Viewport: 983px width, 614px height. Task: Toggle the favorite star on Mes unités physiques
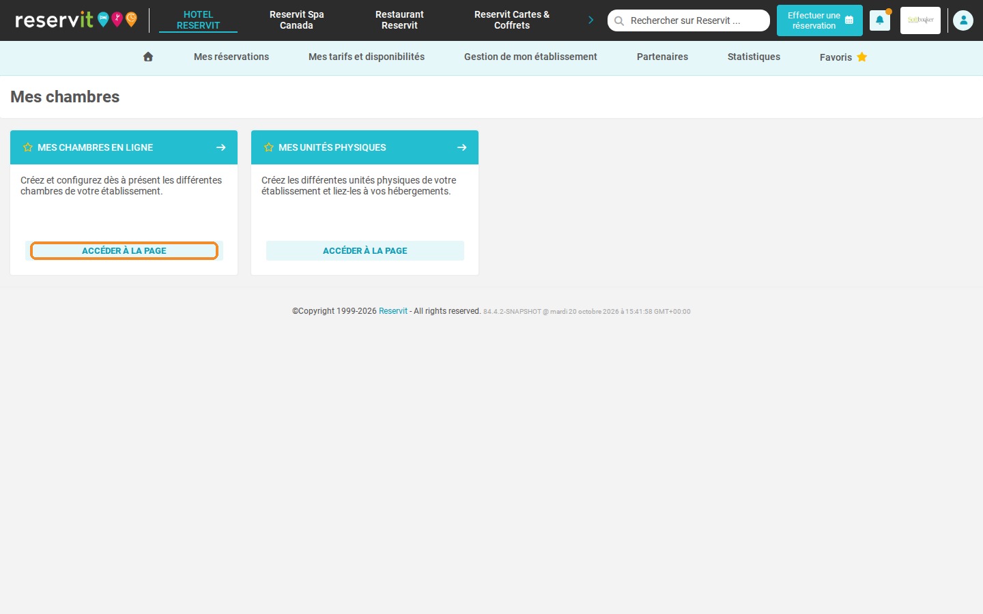(x=269, y=147)
